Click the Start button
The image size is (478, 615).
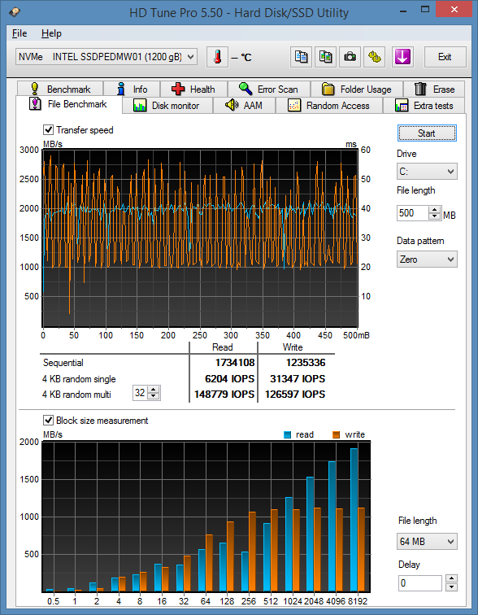(427, 133)
